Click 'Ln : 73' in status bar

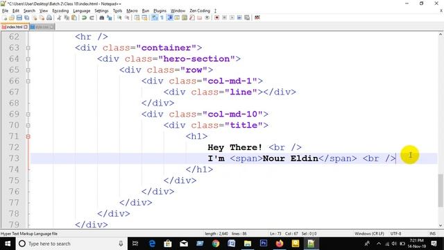(x=275, y=233)
